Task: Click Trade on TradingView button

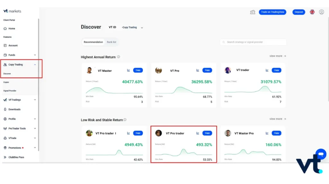Action: [272, 12]
